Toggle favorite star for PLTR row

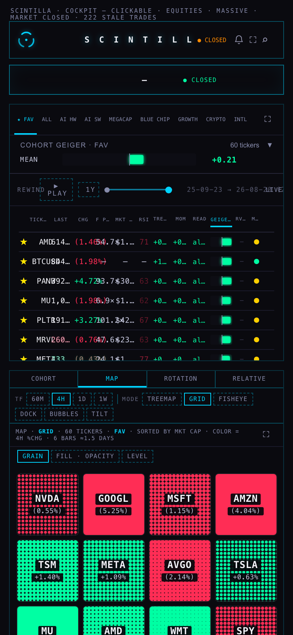(x=24, y=320)
